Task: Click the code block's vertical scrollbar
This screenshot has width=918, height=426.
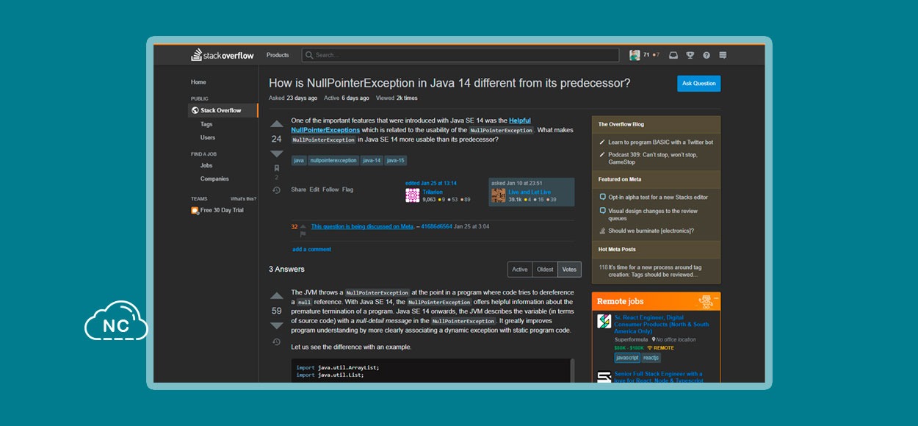Action: (572, 371)
